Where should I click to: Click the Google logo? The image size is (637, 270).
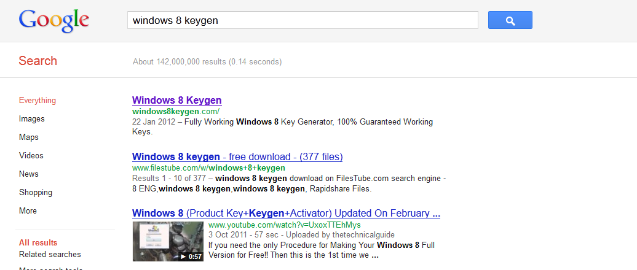pos(53,20)
